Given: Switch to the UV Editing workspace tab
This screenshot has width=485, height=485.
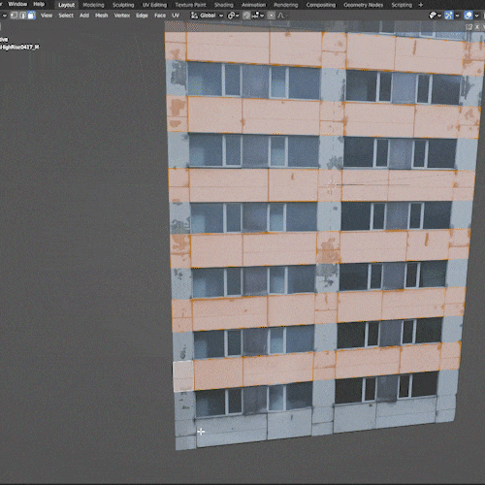Looking at the screenshot, I should 154,5.
